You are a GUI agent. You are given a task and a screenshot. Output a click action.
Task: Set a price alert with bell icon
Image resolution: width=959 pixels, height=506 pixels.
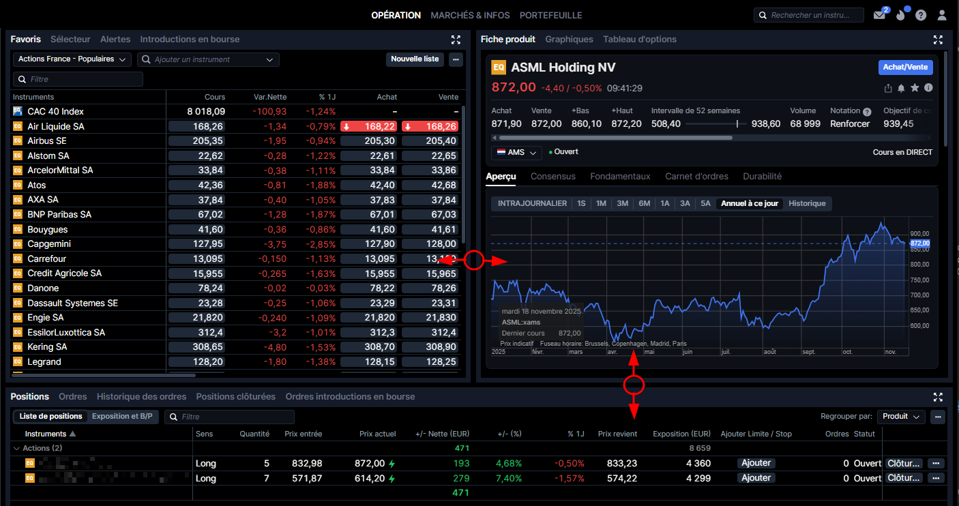coord(901,88)
